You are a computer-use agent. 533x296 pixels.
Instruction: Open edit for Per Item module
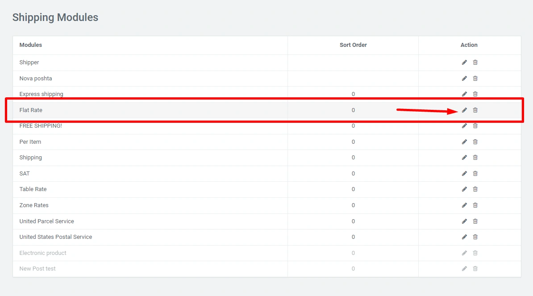464,142
